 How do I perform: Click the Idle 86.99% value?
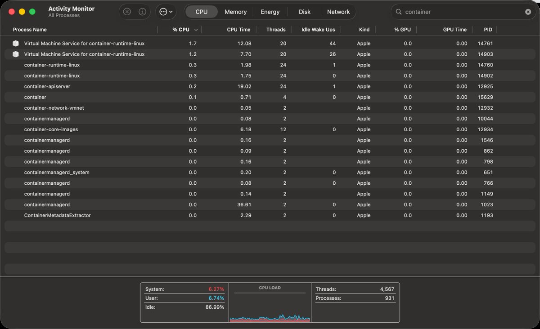pyautogui.click(x=215, y=307)
